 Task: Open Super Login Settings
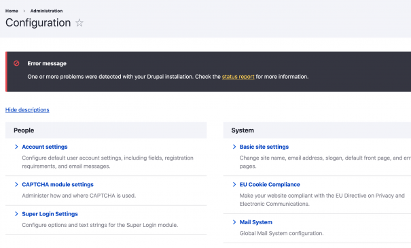click(x=50, y=214)
